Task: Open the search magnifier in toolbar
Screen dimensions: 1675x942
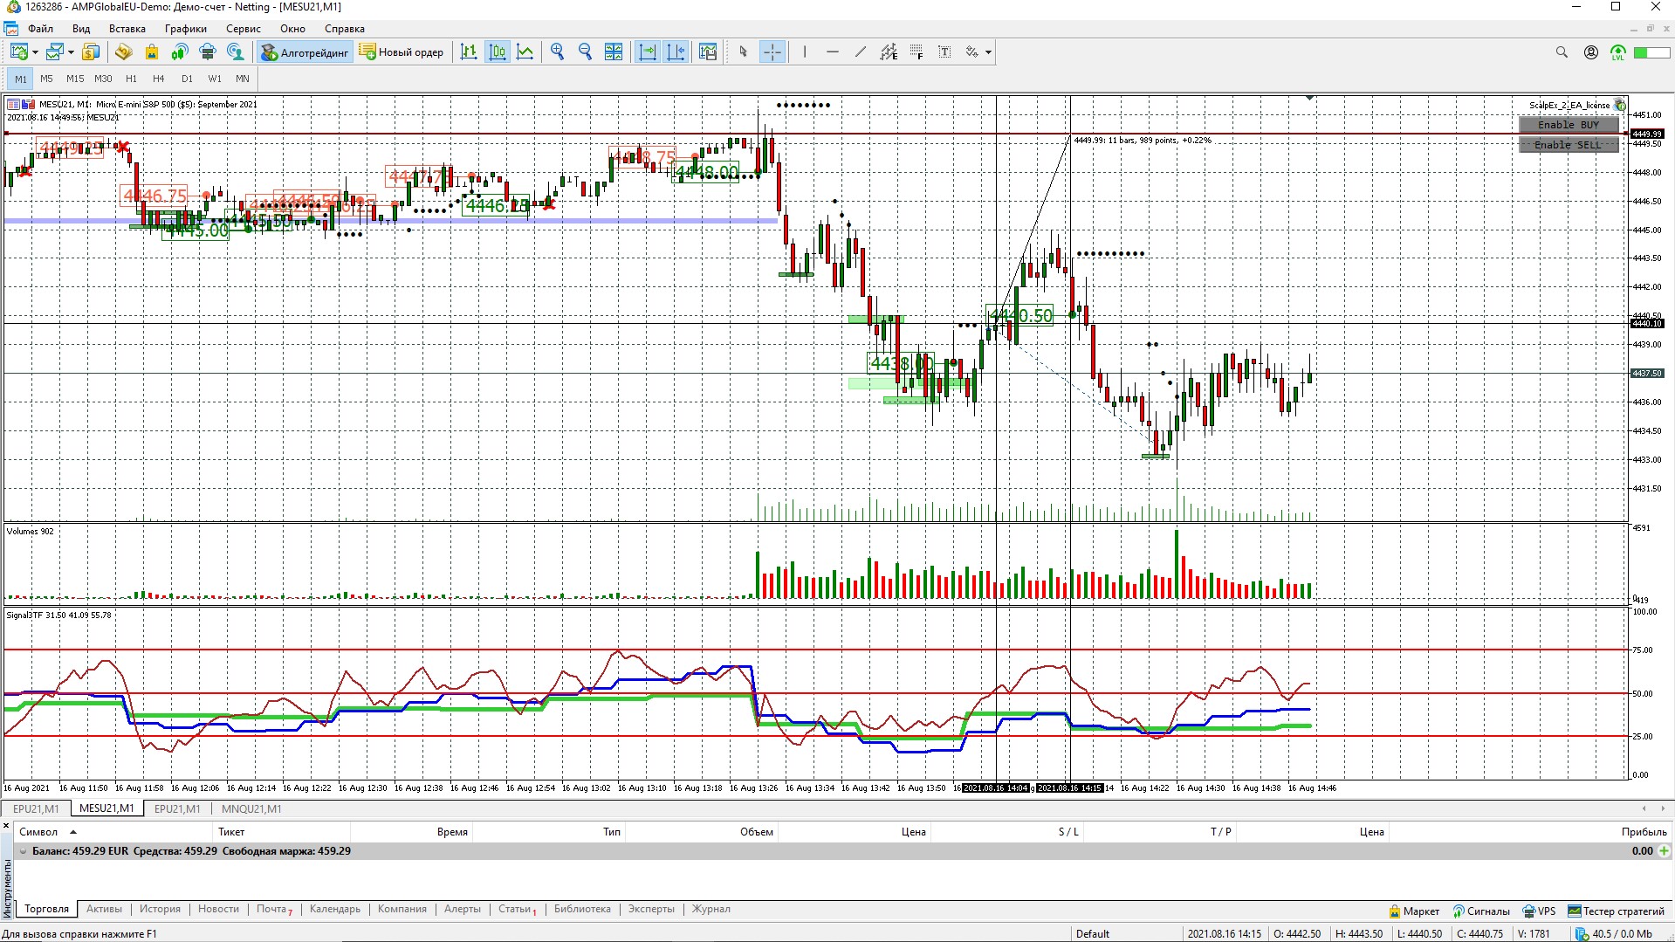Action: coord(1562,52)
